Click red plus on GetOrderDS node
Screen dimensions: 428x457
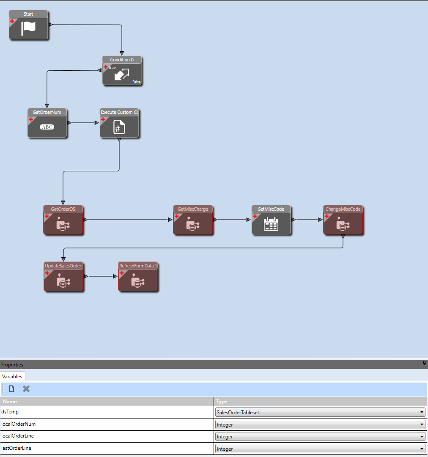[47, 216]
